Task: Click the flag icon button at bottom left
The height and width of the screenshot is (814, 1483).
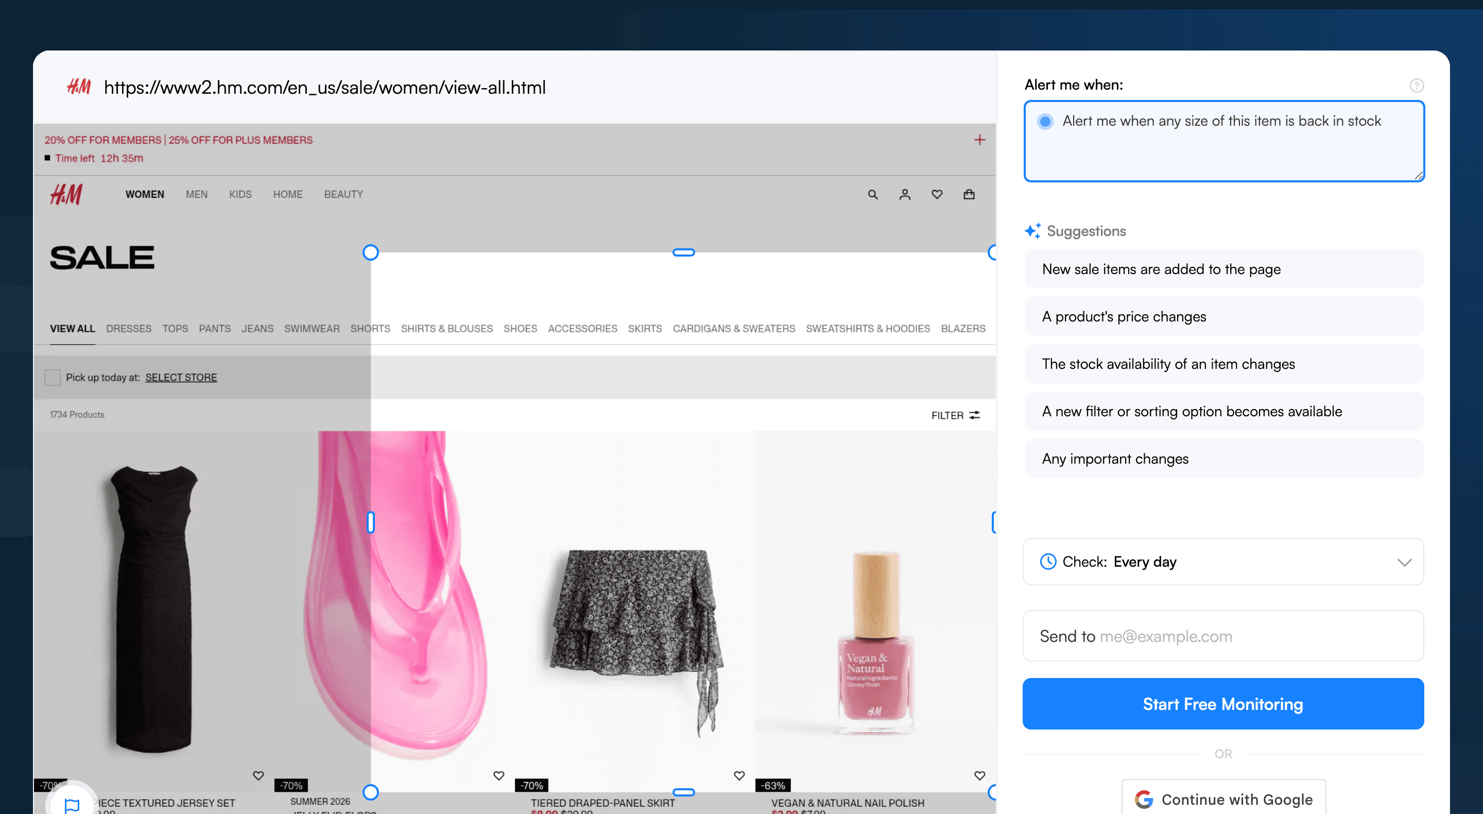Action: pyautogui.click(x=72, y=804)
